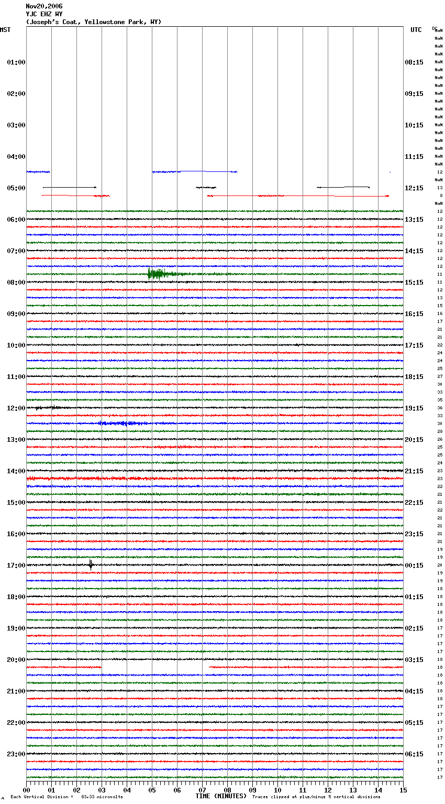Click the MST column header
The height and width of the screenshot is (804, 445).
pyautogui.click(x=5, y=30)
